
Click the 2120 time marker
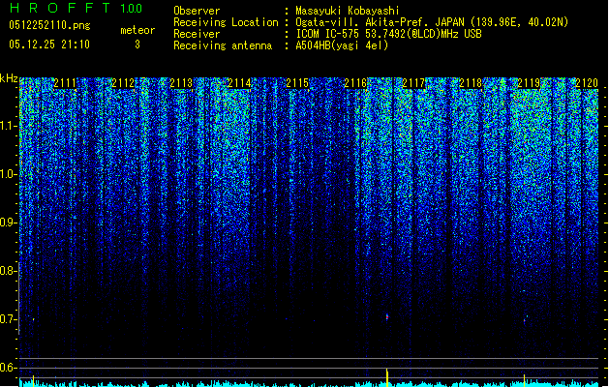coord(587,83)
